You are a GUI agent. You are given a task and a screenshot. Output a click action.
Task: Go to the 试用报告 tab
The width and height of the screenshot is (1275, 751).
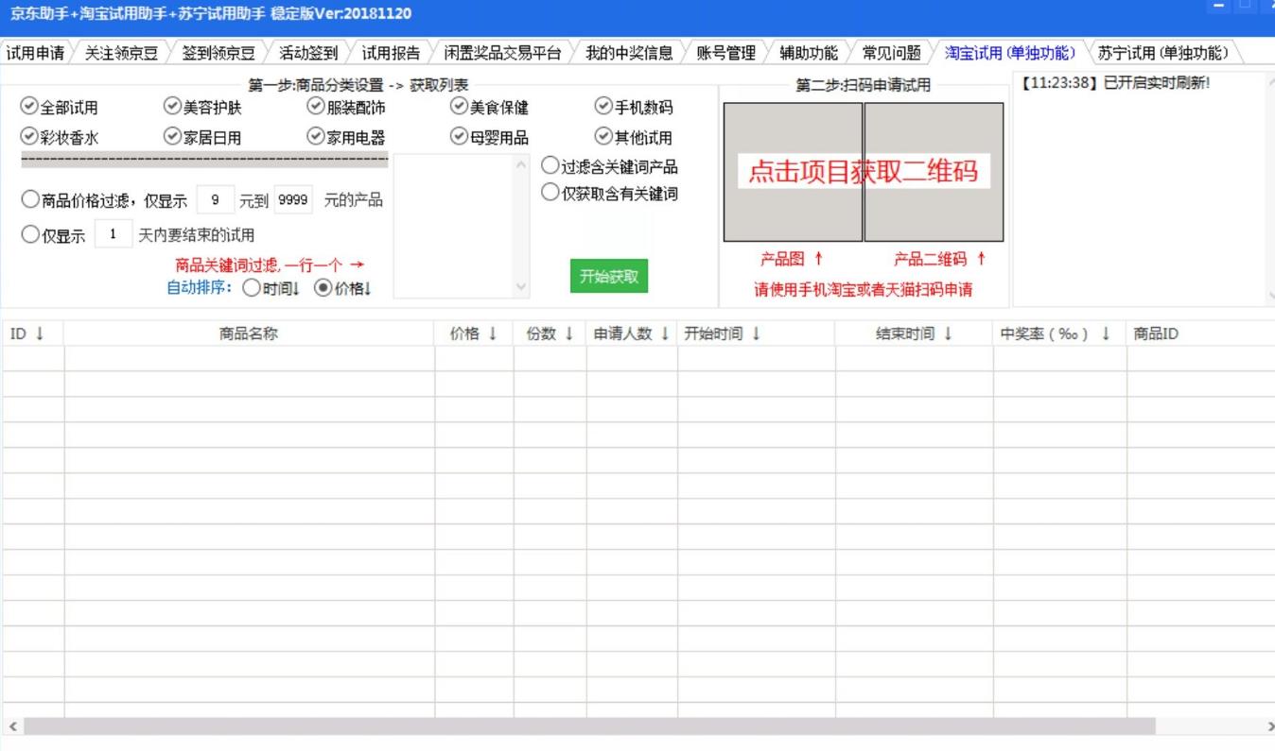tap(391, 53)
